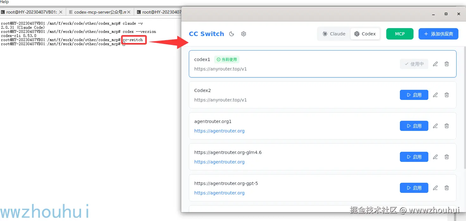Viewport: 466px width, 221px height.
Task: Select the codex1 provider card name
Action: click(202, 59)
